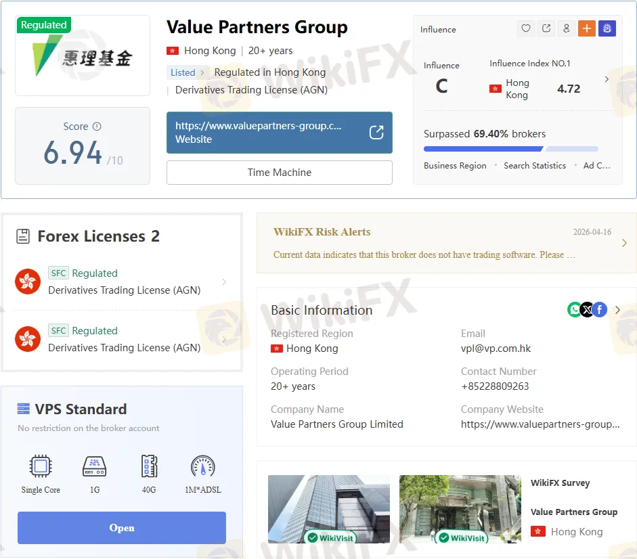Click the user profile icon in Influence panel

pos(567,28)
